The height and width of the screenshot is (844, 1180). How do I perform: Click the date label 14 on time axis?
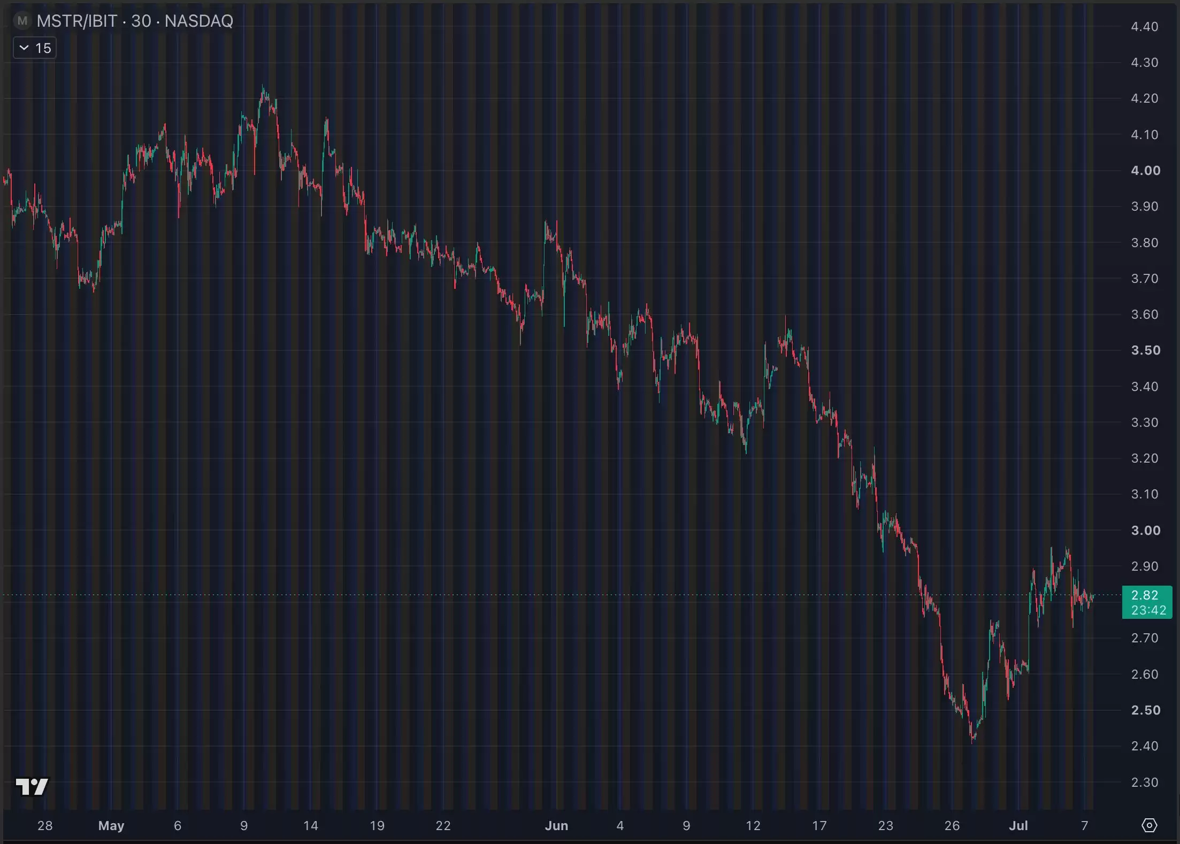pos(311,825)
